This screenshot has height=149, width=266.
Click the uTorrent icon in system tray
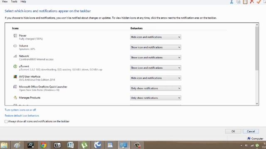(257, 145)
